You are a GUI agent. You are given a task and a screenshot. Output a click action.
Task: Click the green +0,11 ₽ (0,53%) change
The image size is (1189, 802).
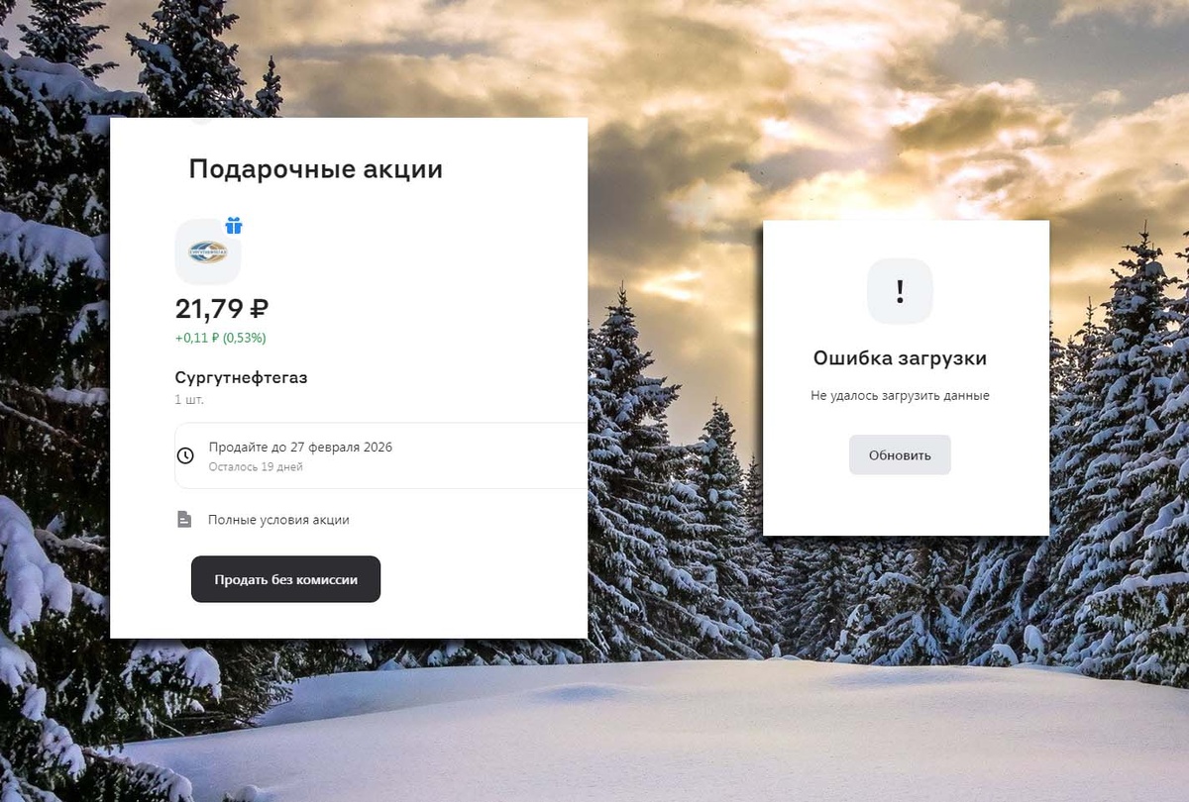tap(221, 338)
